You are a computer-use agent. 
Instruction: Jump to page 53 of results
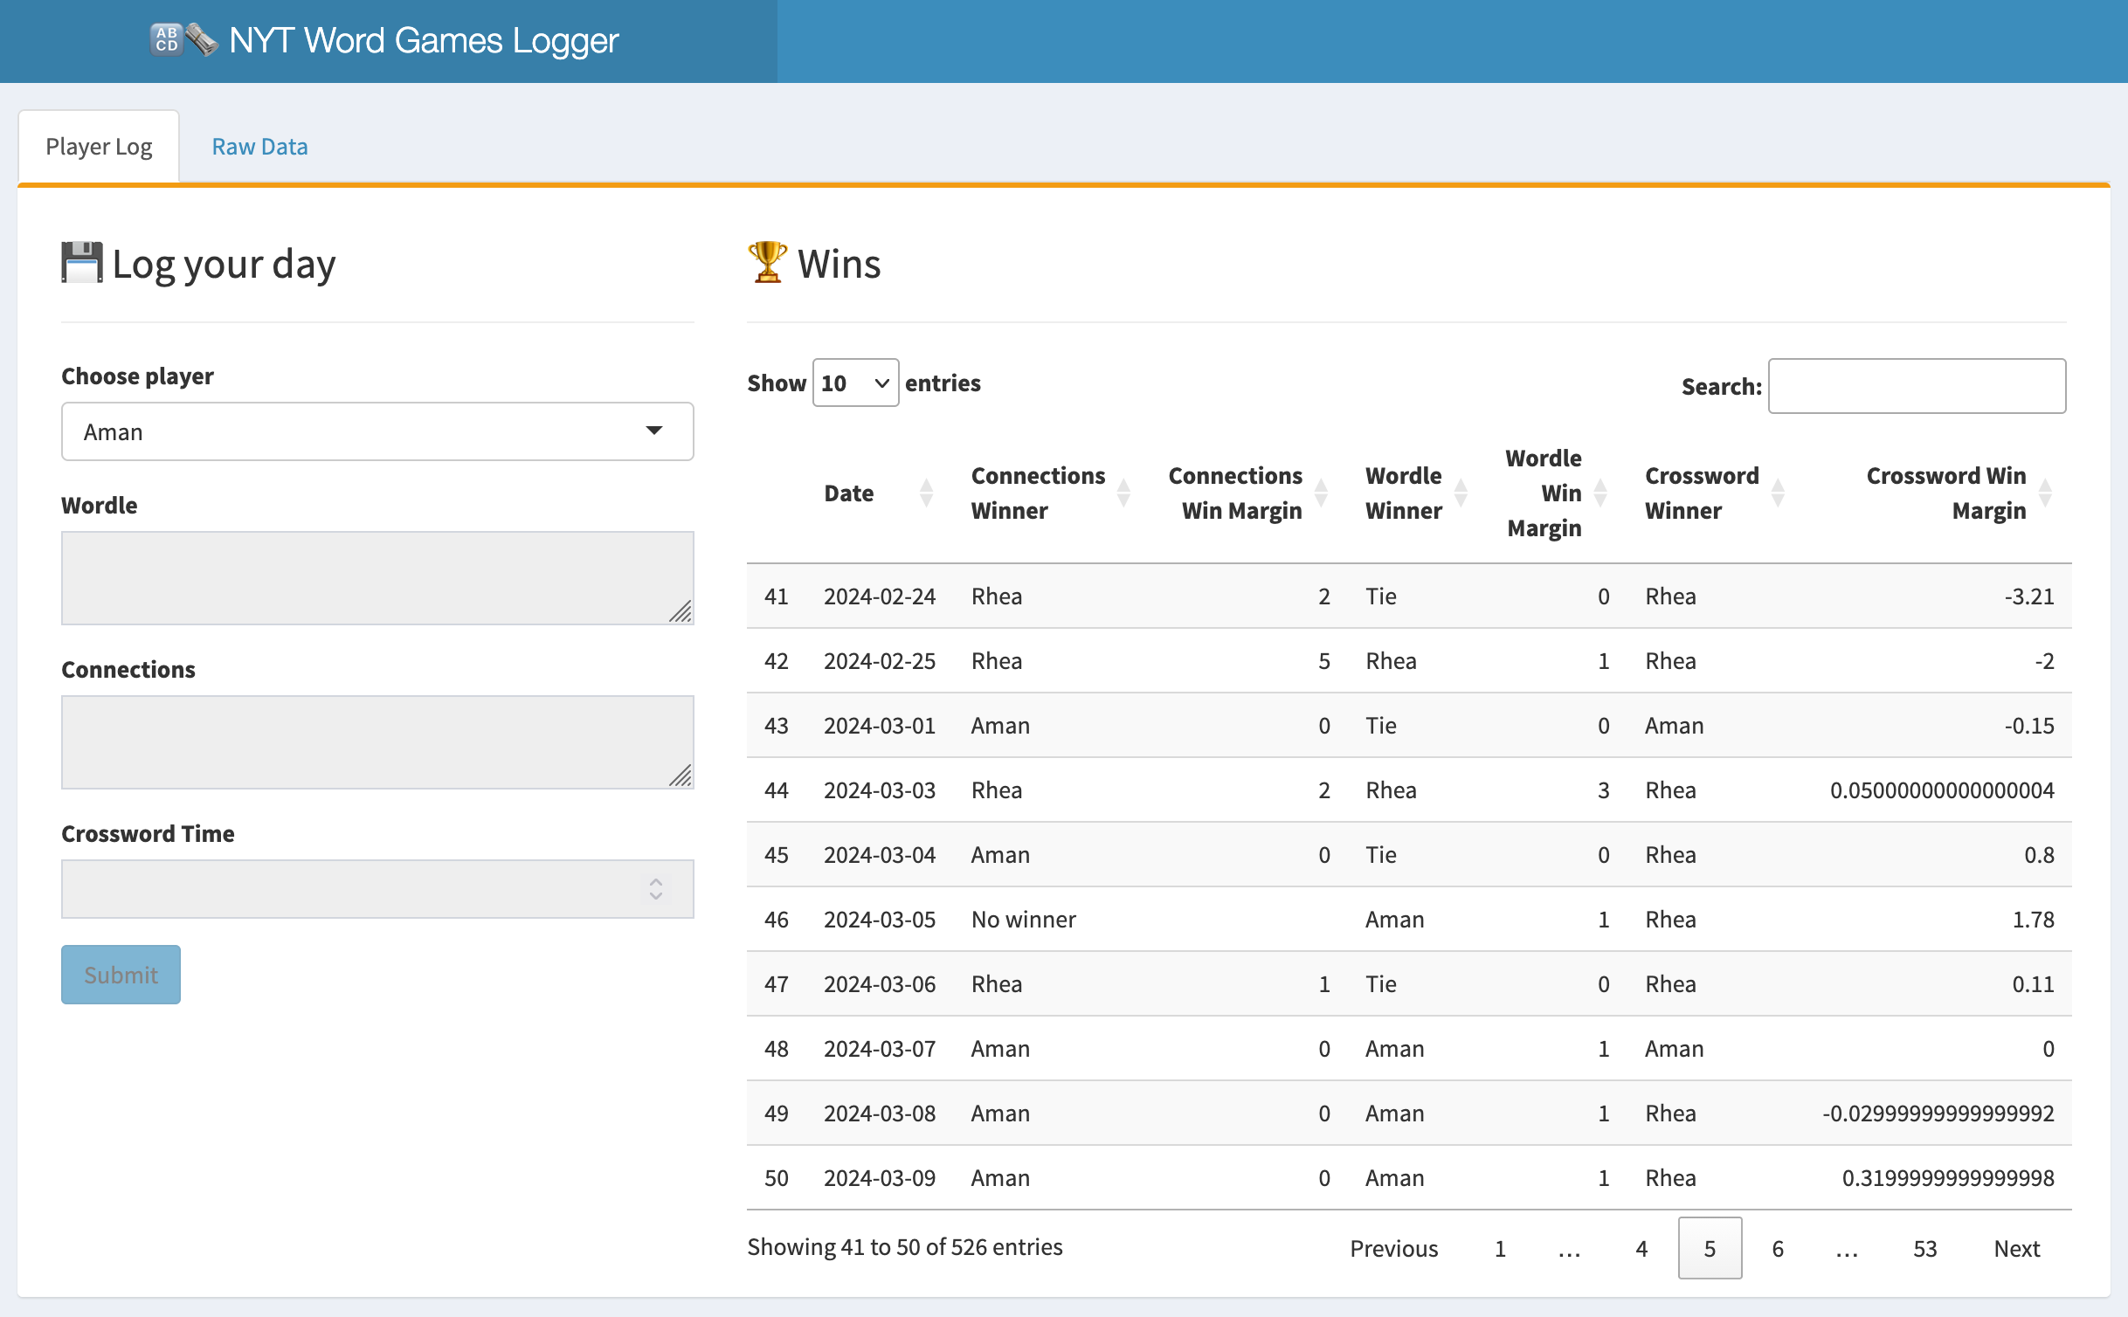(x=1924, y=1248)
